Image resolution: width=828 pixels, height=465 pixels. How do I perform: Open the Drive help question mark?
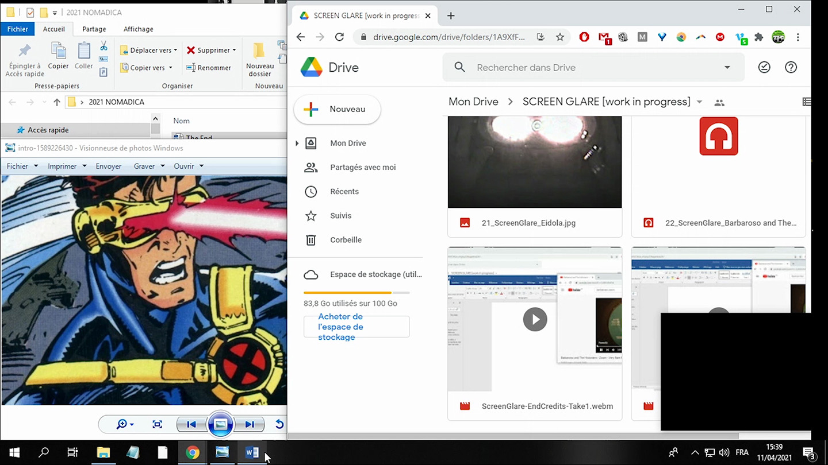coord(791,67)
